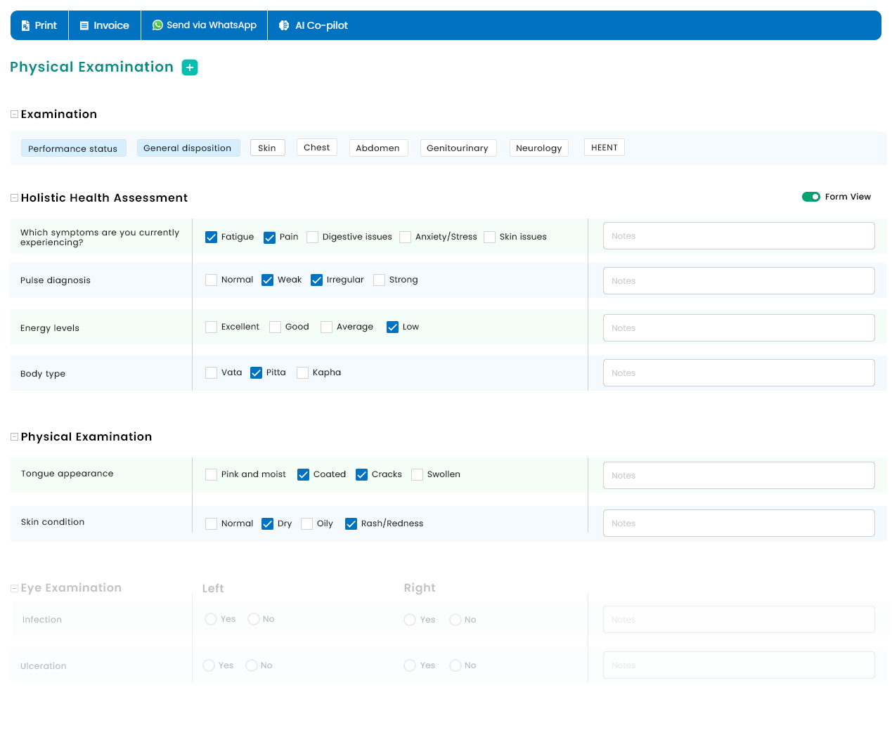Click the WhatsApp logo icon

pyautogui.click(x=157, y=25)
